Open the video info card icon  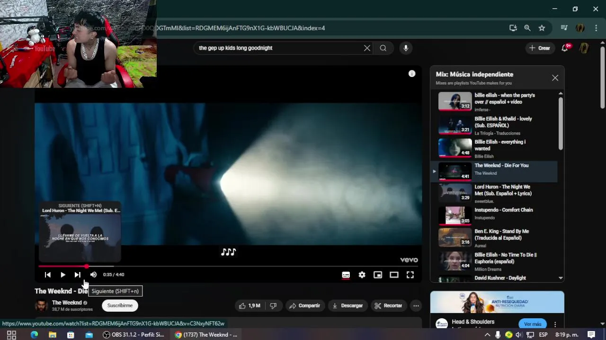412,74
